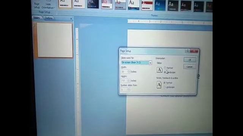The width and height of the screenshot is (243, 136).
Task: Click the Page Setup dialog help button
Action: point(188,51)
